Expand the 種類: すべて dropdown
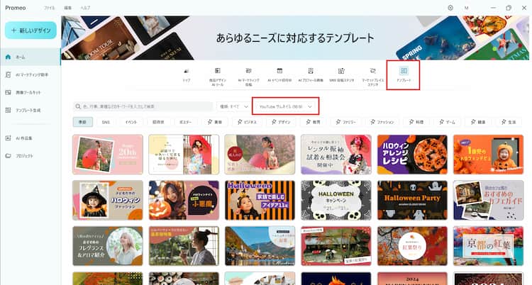 (x=233, y=106)
